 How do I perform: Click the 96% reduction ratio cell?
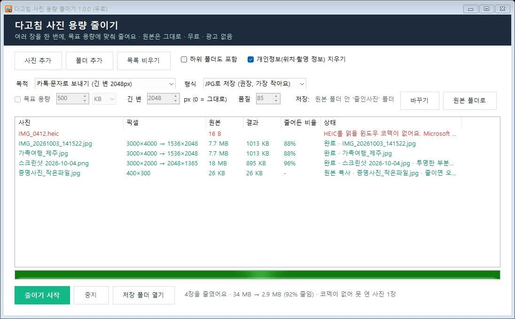289,163
